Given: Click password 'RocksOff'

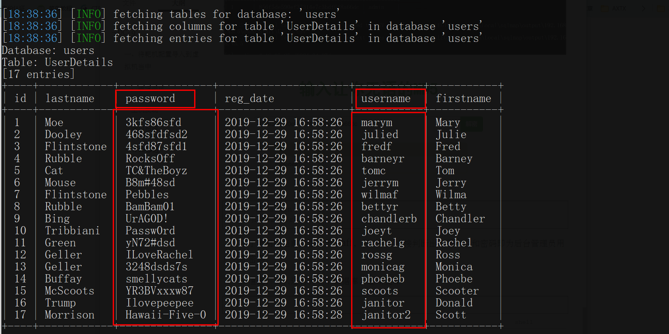Looking at the screenshot, I should (x=150, y=159).
